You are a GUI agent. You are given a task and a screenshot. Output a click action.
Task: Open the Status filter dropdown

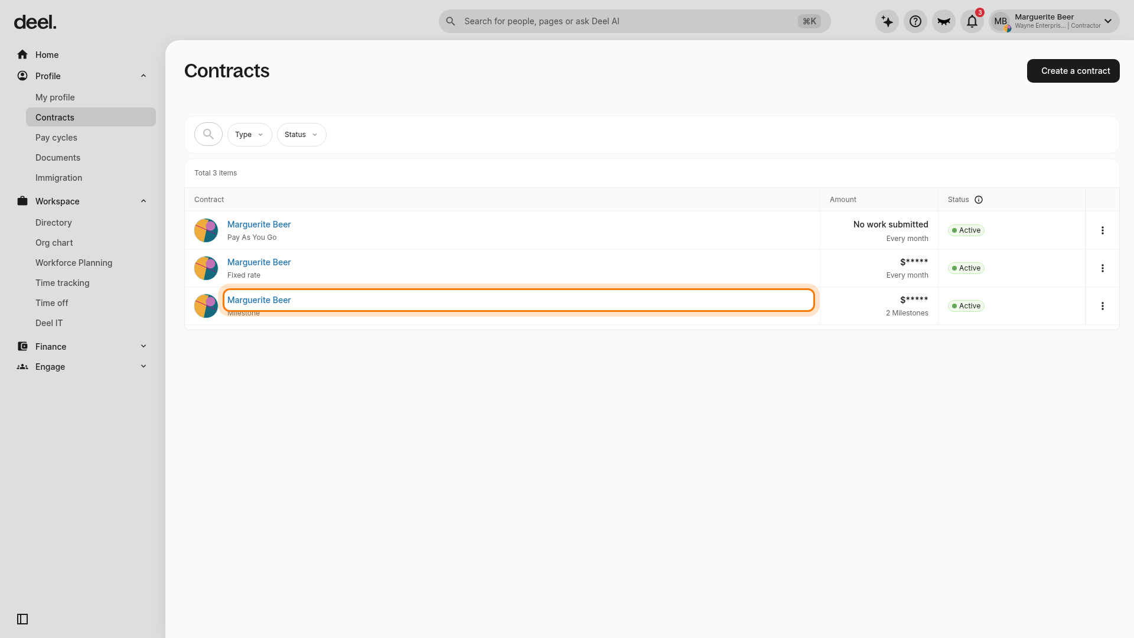coord(302,135)
